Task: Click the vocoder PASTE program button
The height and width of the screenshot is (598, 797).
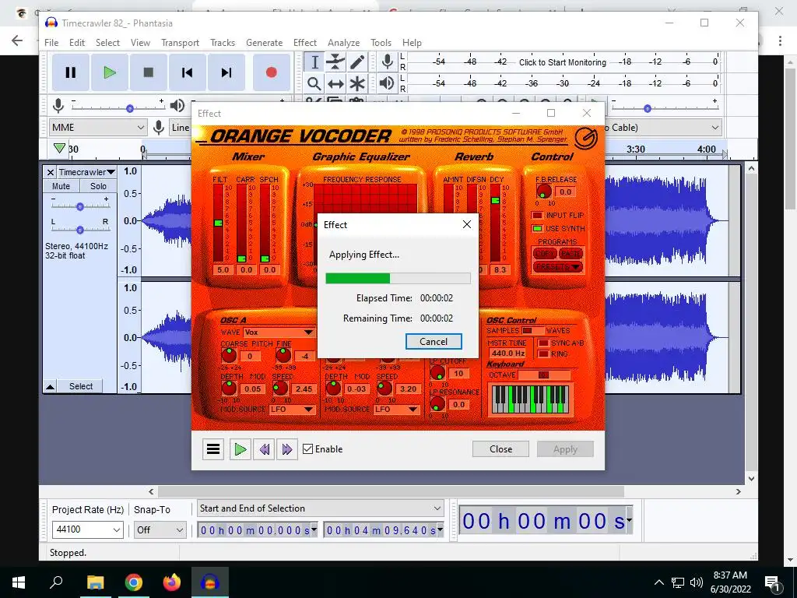Action: (x=571, y=253)
